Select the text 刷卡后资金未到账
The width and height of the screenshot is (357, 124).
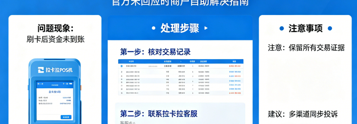[55, 40]
